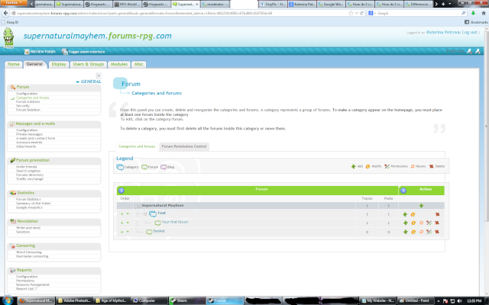The height and width of the screenshot is (305, 489).
Task: Click the permissions icon in the Basket row
Action: (429, 232)
